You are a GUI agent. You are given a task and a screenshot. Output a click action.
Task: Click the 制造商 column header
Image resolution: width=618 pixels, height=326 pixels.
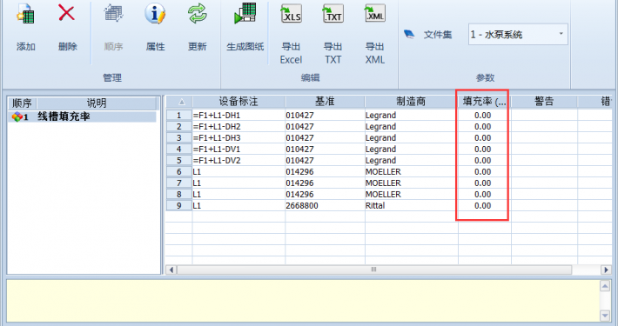click(411, 102)
